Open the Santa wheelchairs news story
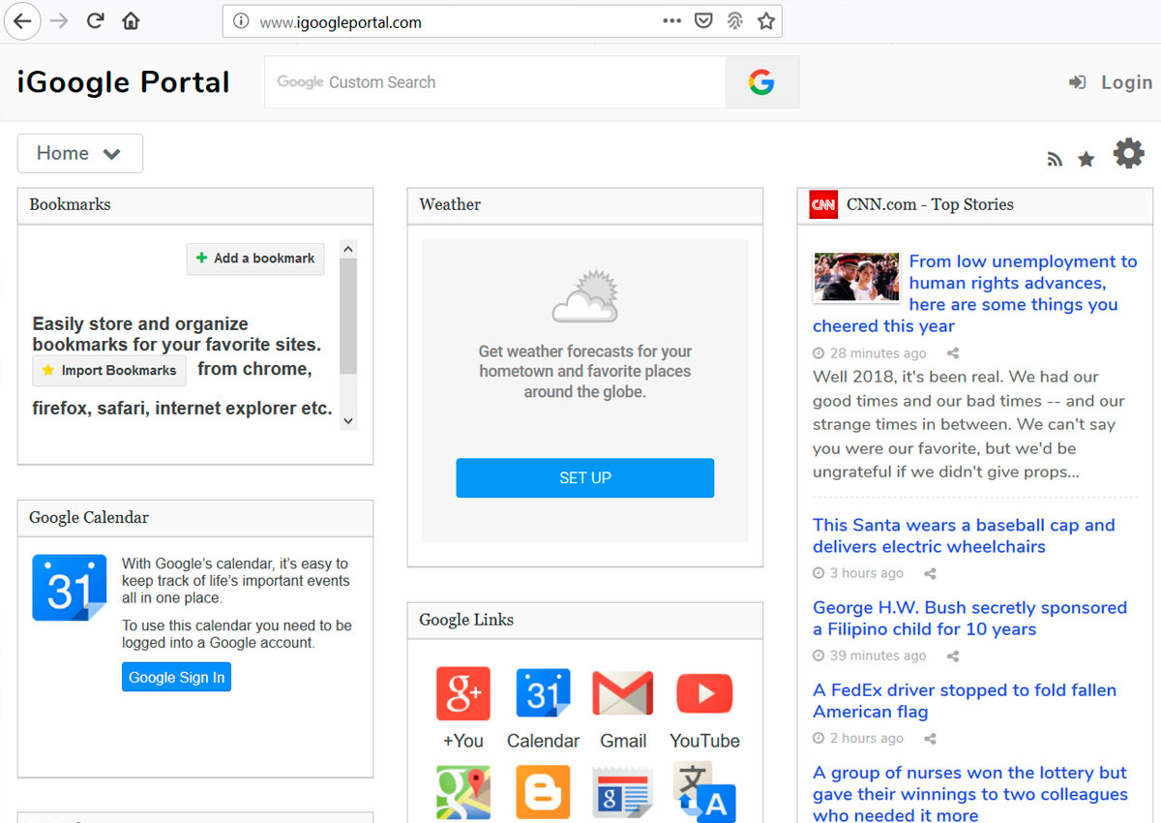 tap(964, 535)
